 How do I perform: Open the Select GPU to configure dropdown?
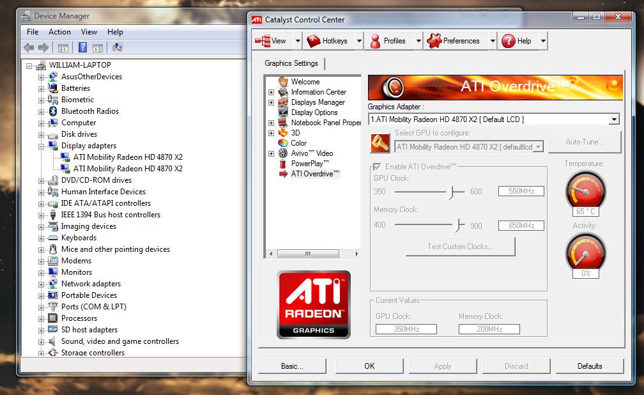[538, 147]
